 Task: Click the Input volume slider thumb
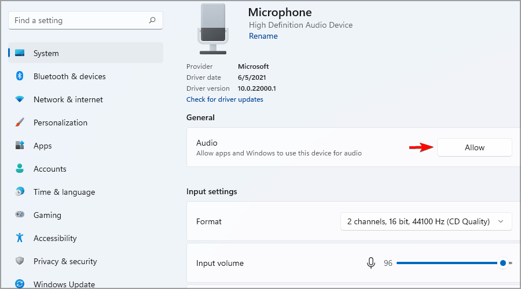click(x=503, y=263)
